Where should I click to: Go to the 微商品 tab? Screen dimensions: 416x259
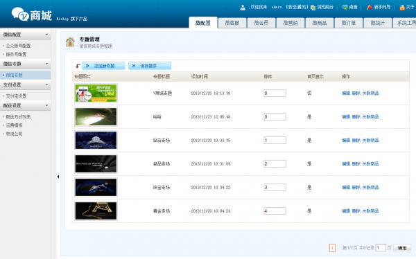click(320, 23)
